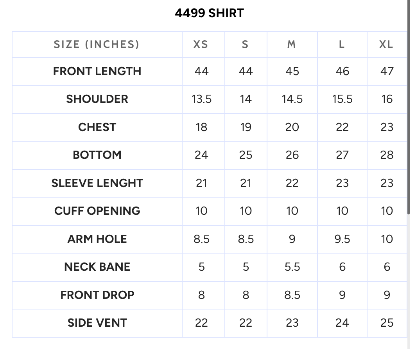The image size is (416, 349).
Task: Select the M column header
Action: 292,44
